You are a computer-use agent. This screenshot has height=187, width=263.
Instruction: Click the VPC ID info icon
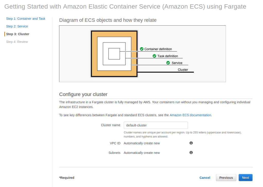(191, 143)
